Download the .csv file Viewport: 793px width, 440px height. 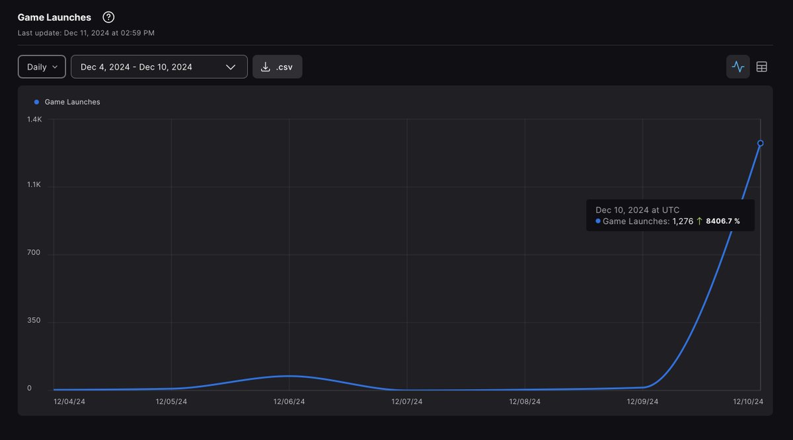(x=278, y=67)
